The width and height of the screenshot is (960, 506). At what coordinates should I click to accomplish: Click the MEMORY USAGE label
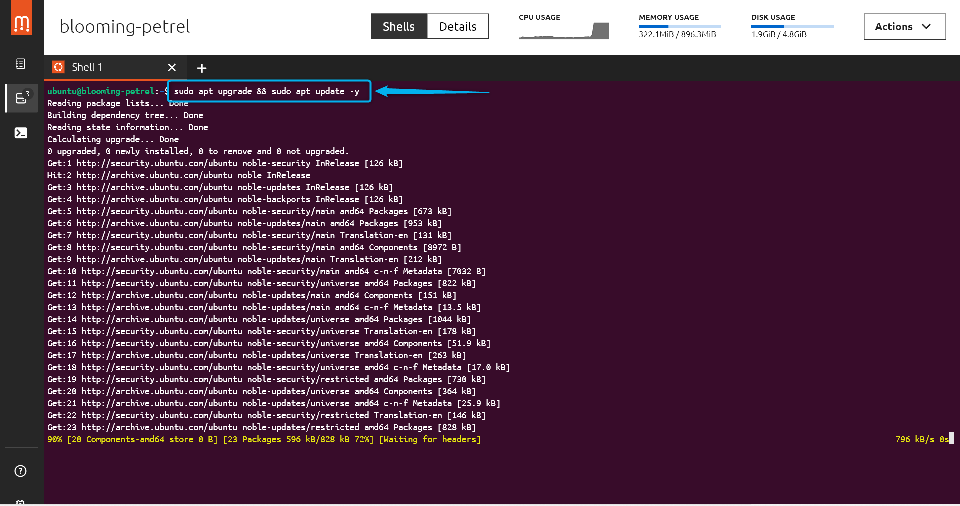669,17
